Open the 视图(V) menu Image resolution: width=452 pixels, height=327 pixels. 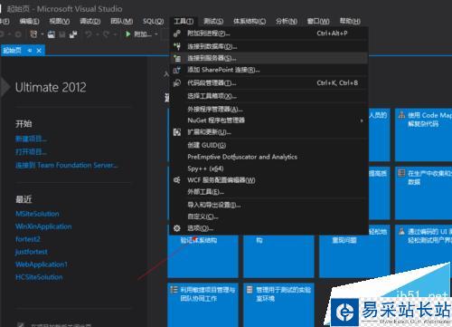(x=60, y=21)
